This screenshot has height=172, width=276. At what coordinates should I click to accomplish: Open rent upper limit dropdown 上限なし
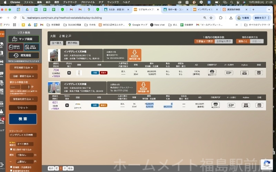click(25, 162)
